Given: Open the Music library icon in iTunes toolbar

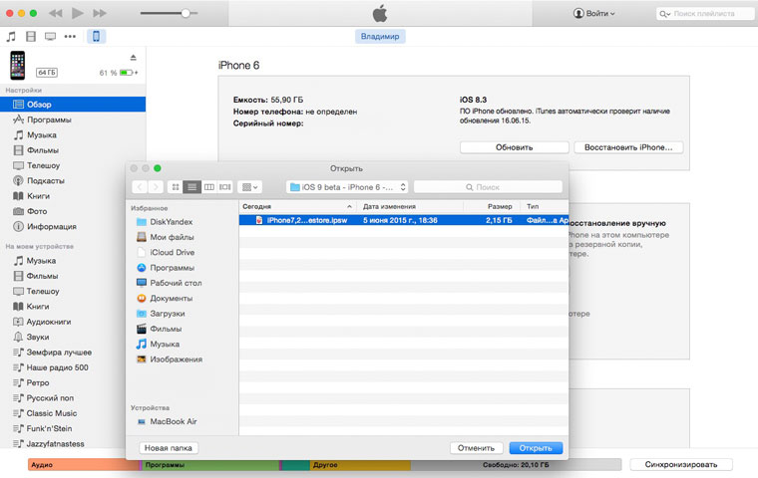Looking at the screenshot, I should point(11,36).
